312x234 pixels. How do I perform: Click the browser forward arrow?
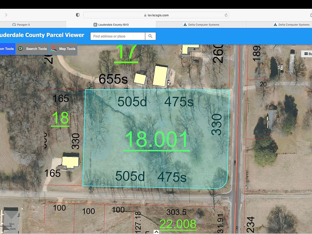tap(6, 15)
